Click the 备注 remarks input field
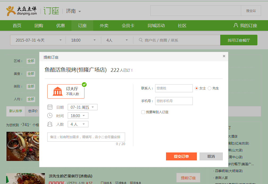This screenshot has width=268, height=184. pyautogui.click(x=86, y=137)
